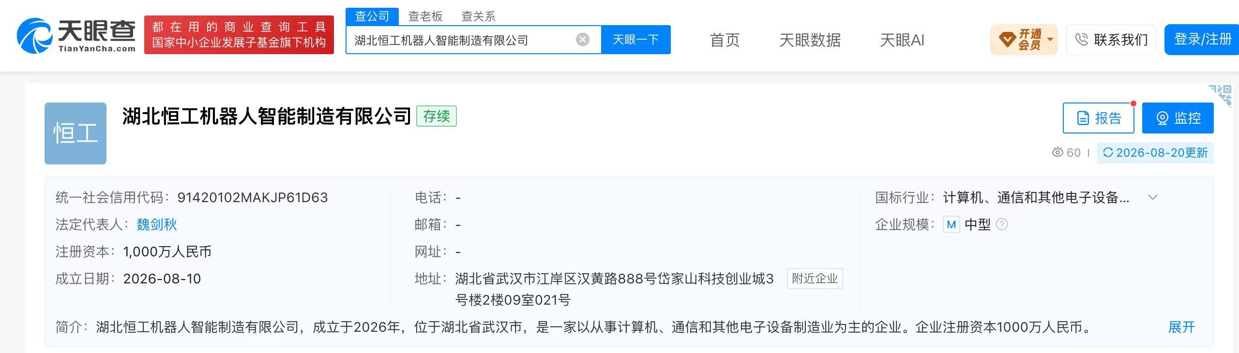
Task: Click the 恒工 company logo thumbnail
Action: click(x=76, y=133)
